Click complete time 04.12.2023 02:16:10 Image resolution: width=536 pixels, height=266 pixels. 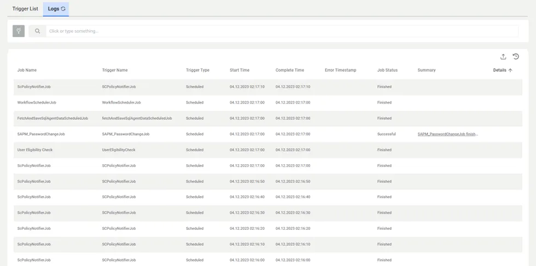tap(293, 244)
